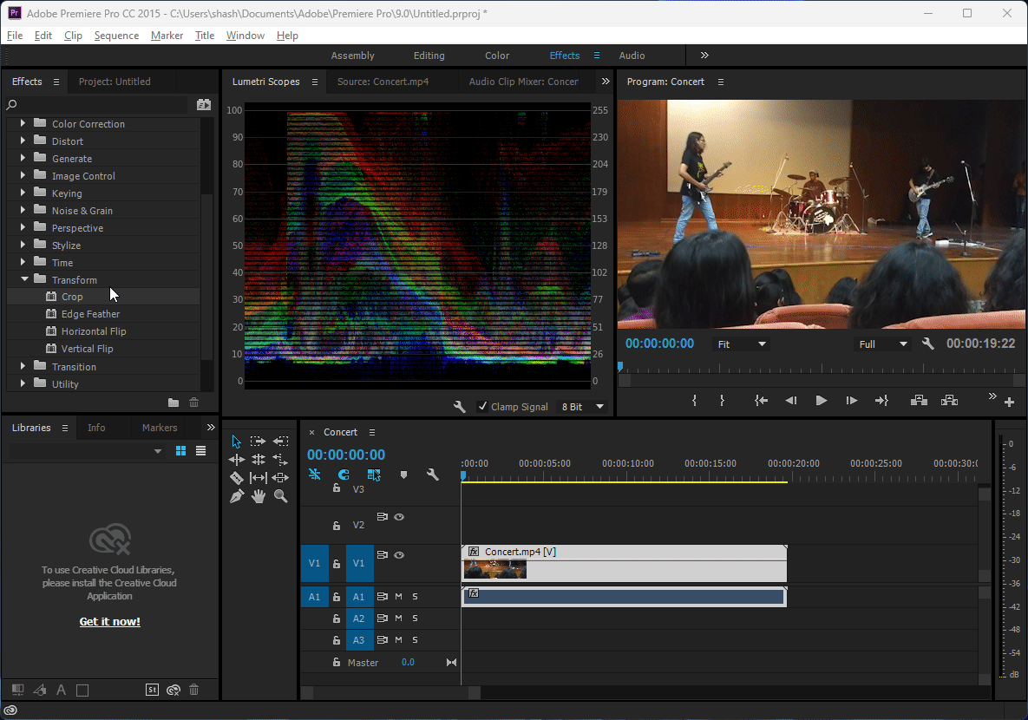
Task: Open the Fit zoom level dropdown
Action: coord(742,344)
